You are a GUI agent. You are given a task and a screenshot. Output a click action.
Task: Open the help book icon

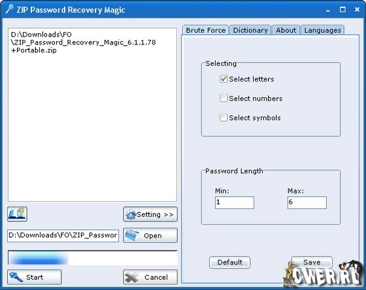(x=17, y=214)
